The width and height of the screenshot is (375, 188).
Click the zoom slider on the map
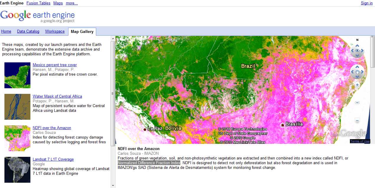[x=357, y=103]
